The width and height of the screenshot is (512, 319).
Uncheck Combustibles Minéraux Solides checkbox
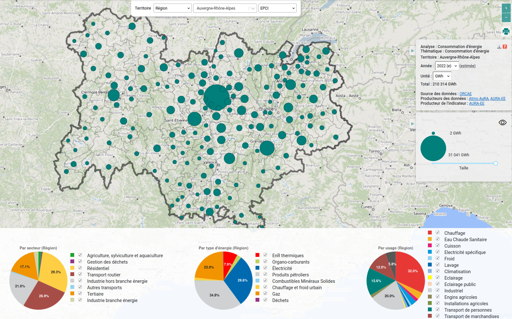[265, 281]
